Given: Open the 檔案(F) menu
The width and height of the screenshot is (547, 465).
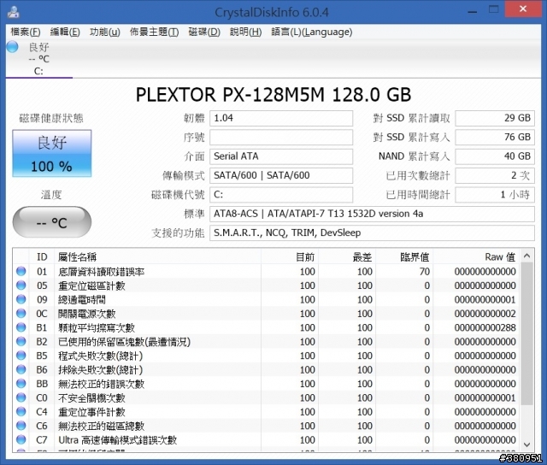Looking at the screenshot, I should point(26,32).
